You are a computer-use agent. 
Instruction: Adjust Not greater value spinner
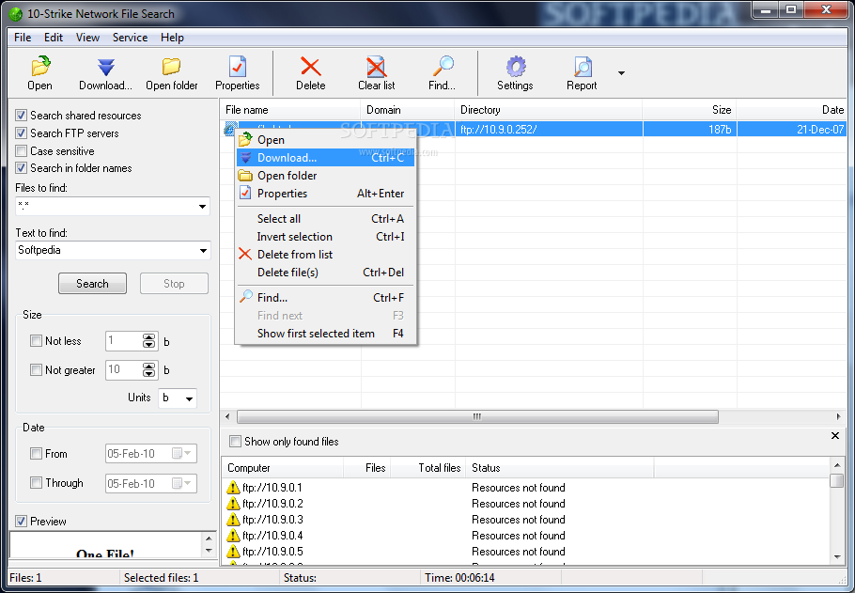click(148, 370)
